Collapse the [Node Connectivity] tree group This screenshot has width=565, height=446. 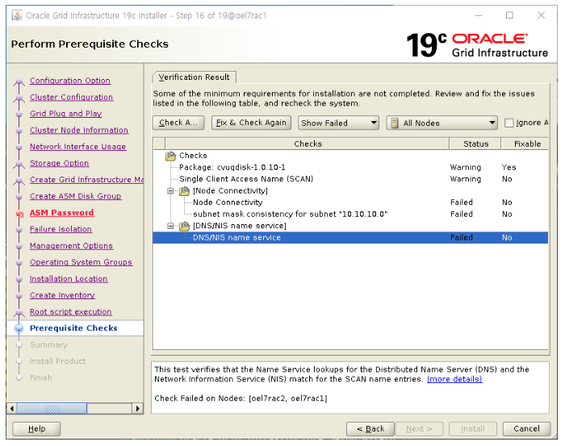click(170, 191)
